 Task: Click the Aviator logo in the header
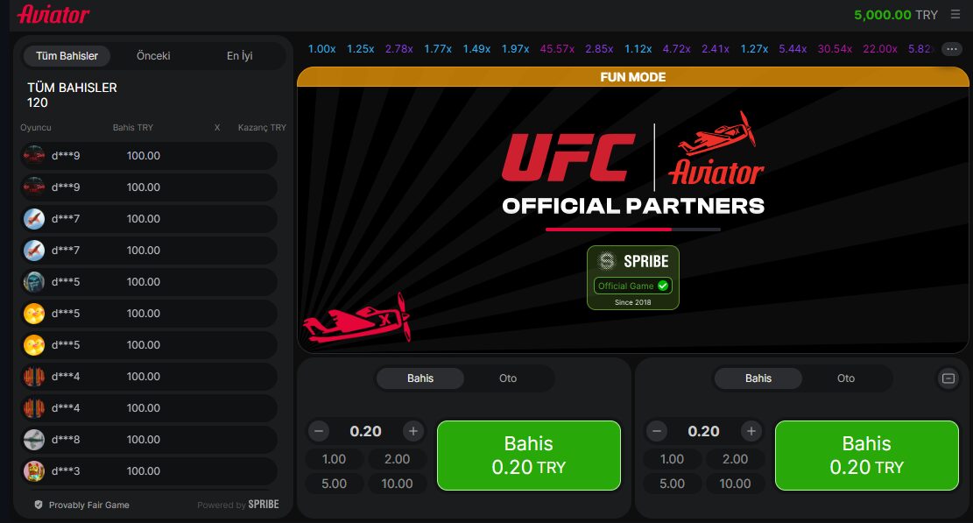coord(53,14)
